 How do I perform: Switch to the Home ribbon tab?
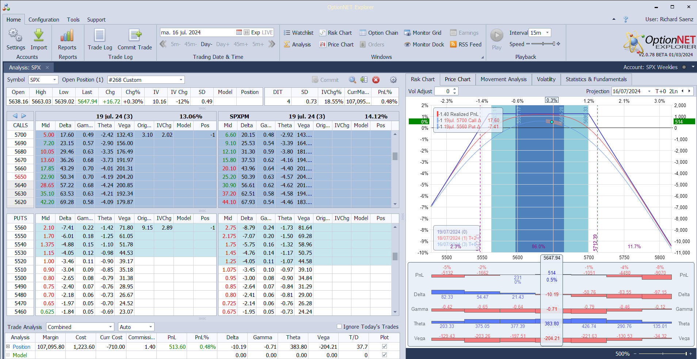[14, 19]
